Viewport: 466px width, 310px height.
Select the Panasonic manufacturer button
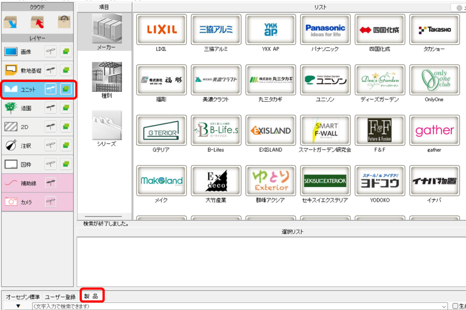[x=325, y=30]
